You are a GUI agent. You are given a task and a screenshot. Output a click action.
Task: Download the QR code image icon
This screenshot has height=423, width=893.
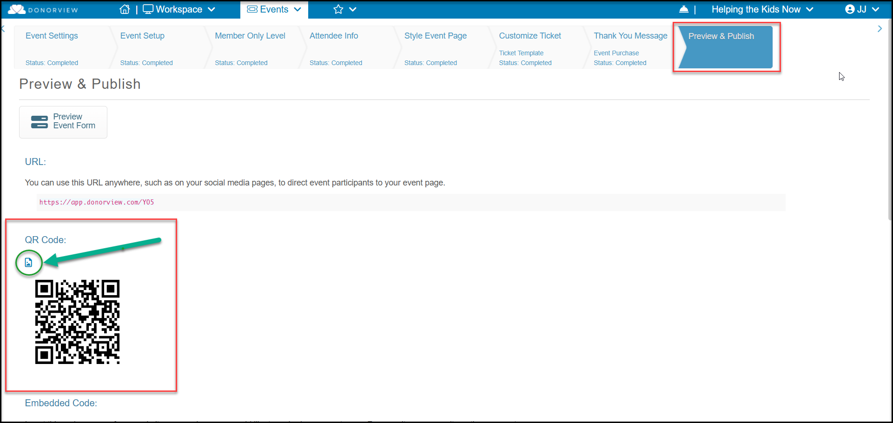[x=28, y=263]
